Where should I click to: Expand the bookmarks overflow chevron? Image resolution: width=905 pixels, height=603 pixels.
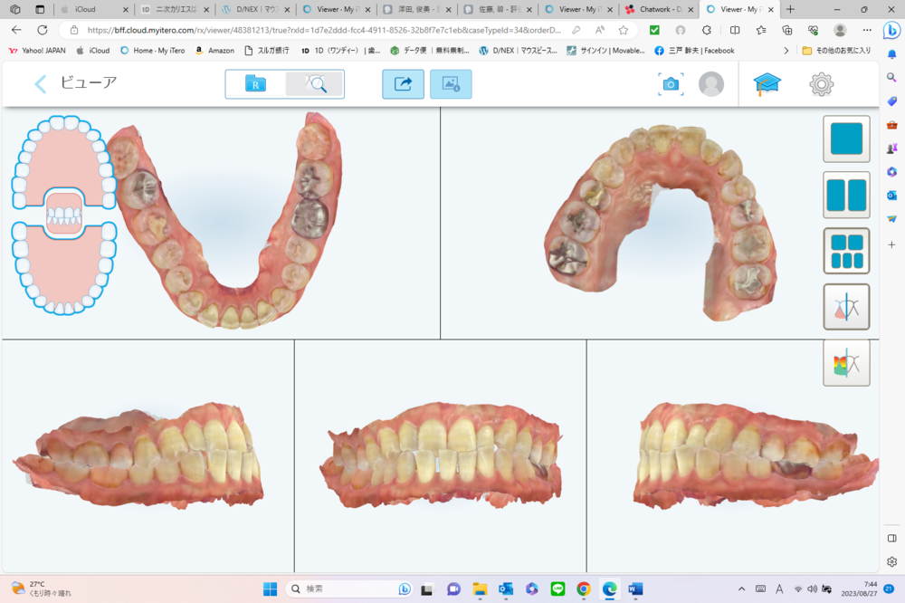click(x=786, y=51)
